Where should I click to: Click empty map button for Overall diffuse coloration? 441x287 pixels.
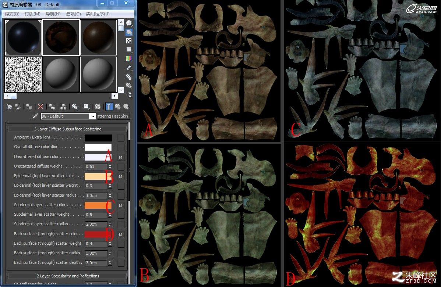(121, 147)
